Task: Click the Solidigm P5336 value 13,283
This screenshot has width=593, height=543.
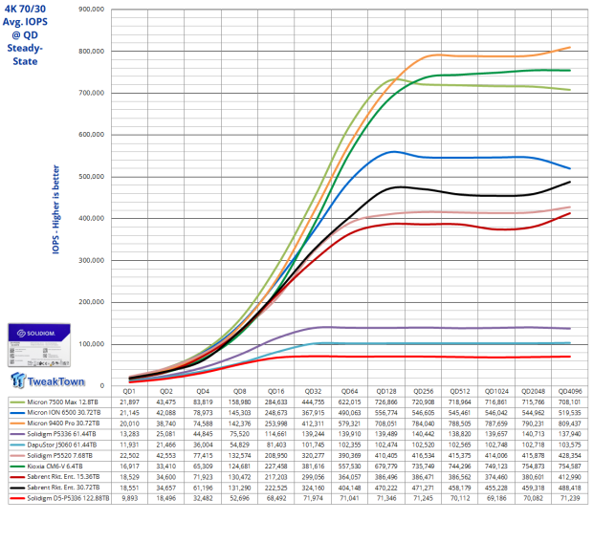Action: (129, 434)
